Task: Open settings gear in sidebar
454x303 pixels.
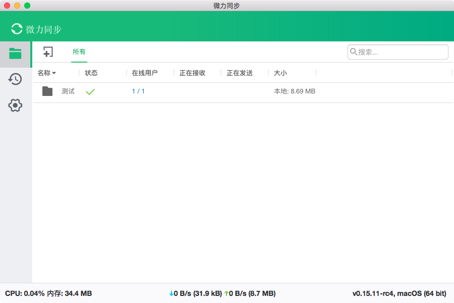Action: (x=15, y=106)
